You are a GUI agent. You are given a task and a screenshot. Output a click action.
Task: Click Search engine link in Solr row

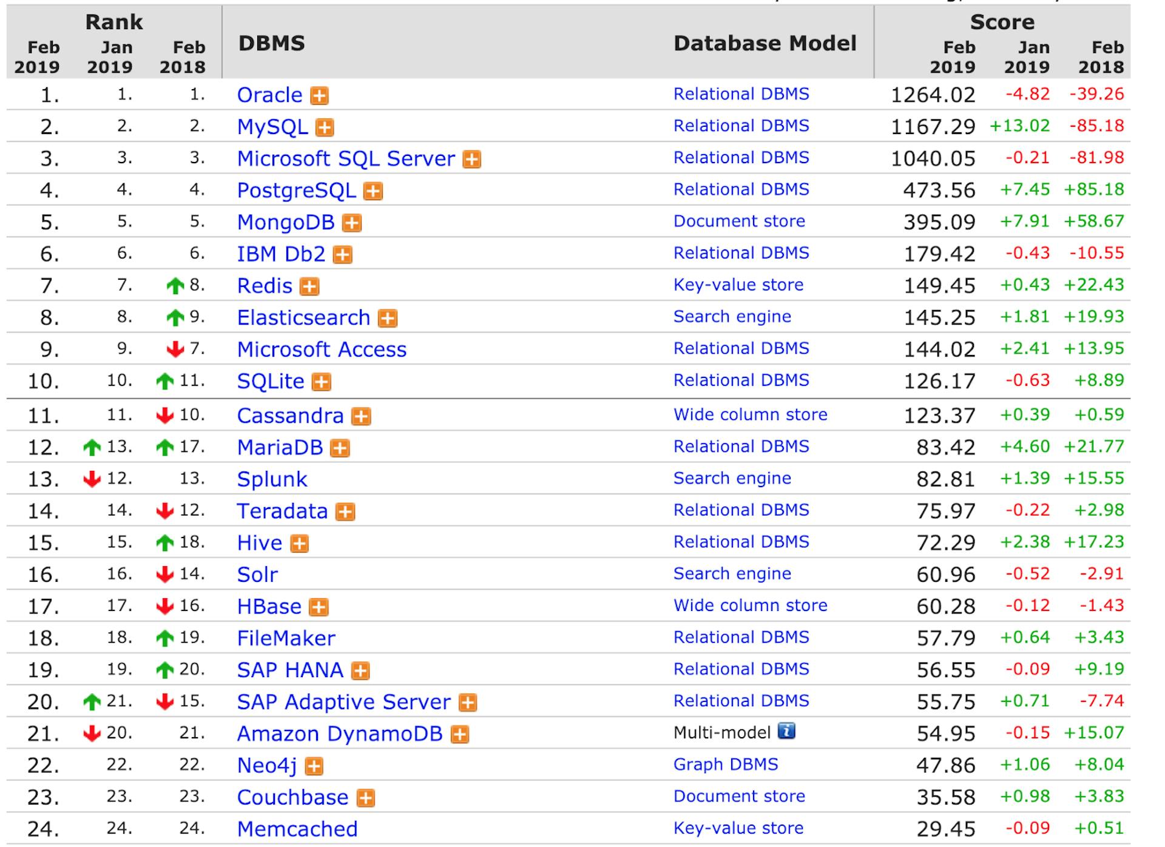click(x=732, y=574)
